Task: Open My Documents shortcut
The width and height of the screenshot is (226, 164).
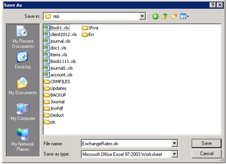Action: pos(23,86)
